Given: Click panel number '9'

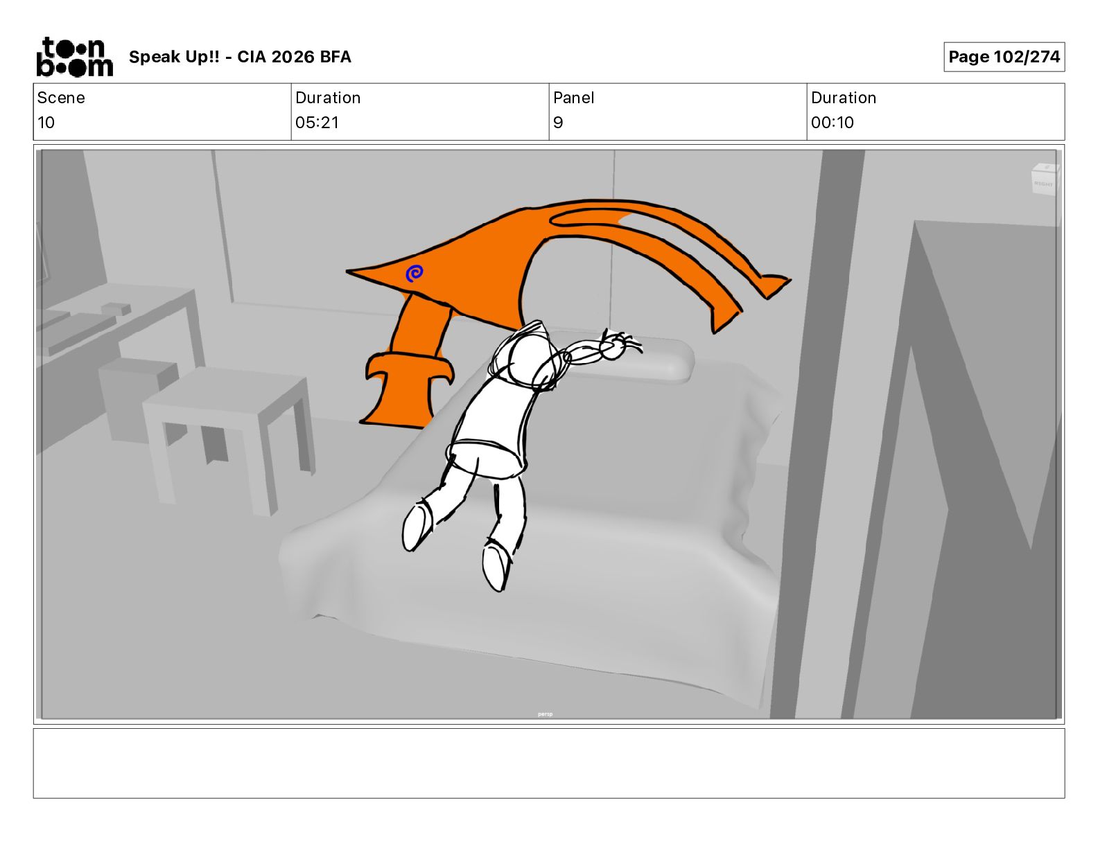Looking at the screenshot, I should [x=558, y=123].
